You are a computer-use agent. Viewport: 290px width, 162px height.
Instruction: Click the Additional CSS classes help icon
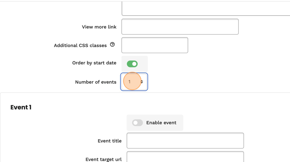tap(112, 45)
